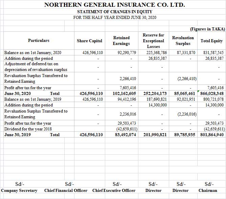Viewport: 226px width, 199px height.
Task: Select the 'Chief Financial Officer' signature label
Action: pyautogui.click(x=66, y=191)
